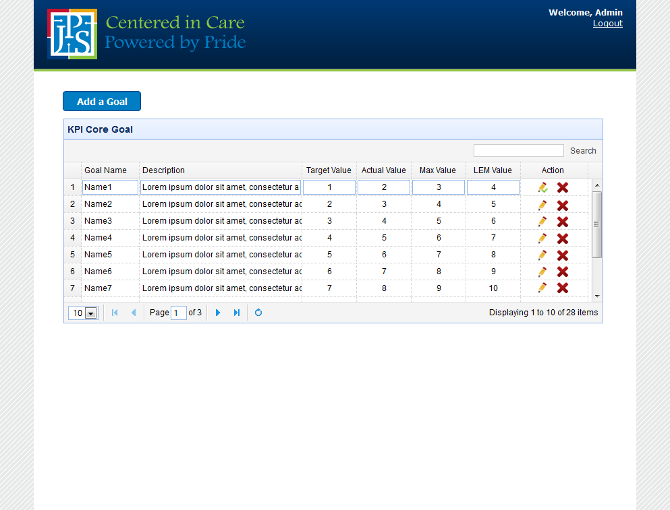Delete the Name5 goal row
Image resolution: width=670 pixels, height=510 pixels.
pyautogui.click(x=563, y=255)
